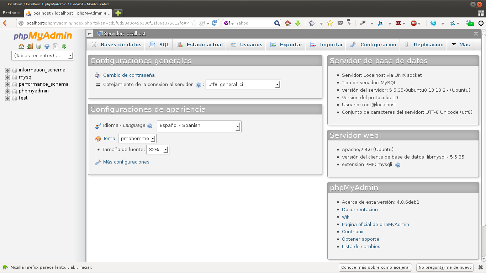486x273 pixels.
Task: Open the Estado actual tab
Action: coord(200,44)
